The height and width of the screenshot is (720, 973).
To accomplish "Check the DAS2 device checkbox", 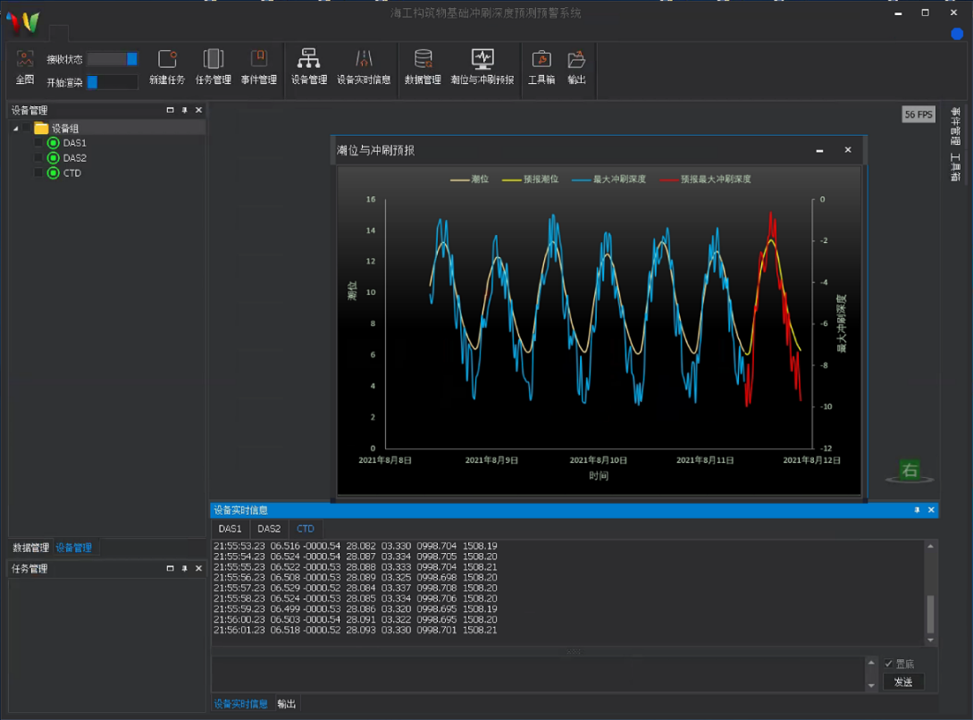I will (x=38, y=158).
